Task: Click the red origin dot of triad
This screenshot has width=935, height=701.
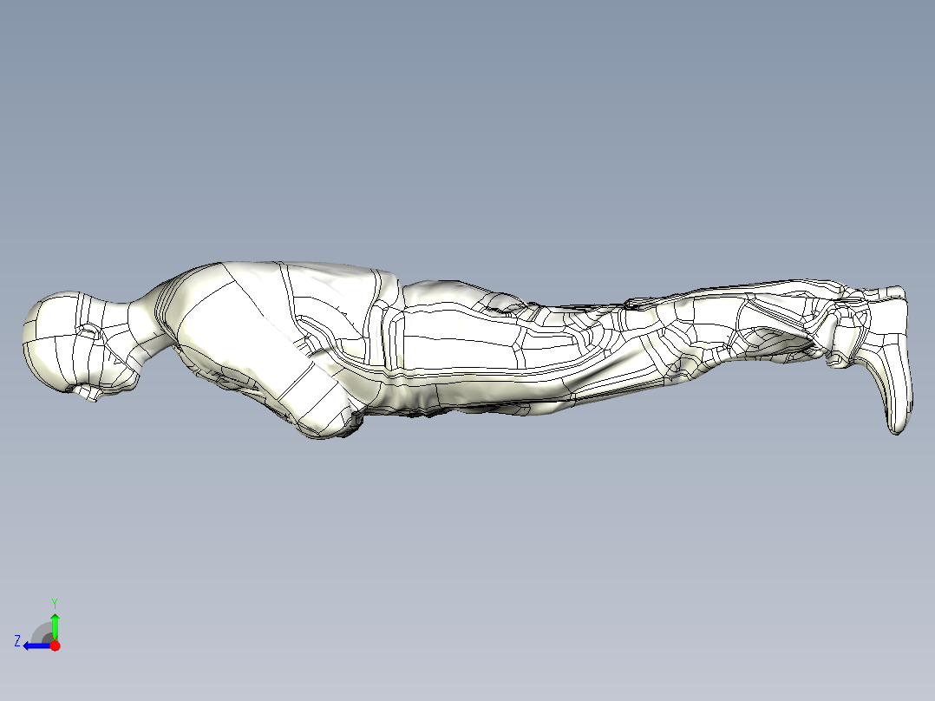Action: (x=56, y=645)
